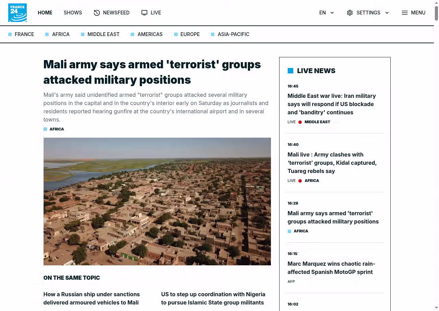Open the Middle East section tab
This screenshot has height=311, width=439.
(x=103, y=34)
